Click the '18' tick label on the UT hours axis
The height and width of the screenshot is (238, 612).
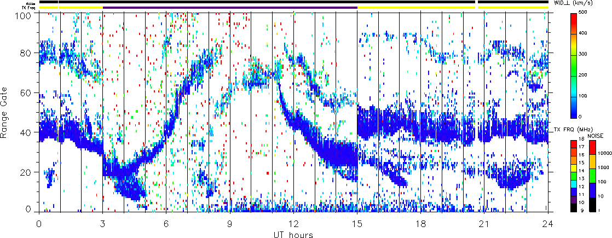421,224
